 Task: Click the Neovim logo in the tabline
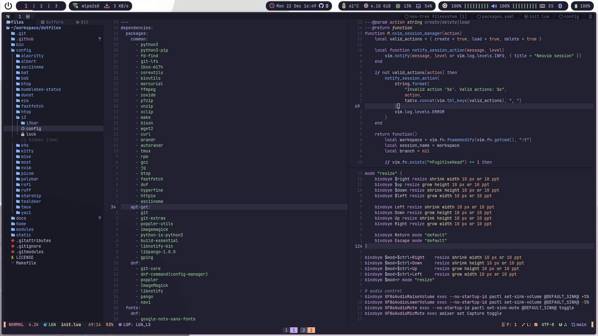(x=7, y=16)
